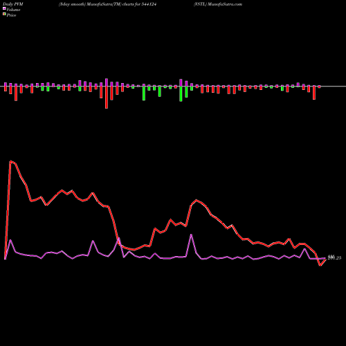Select the 'Price' legend label
This screenshot has width=346, height=346.
tap(11, 15)
